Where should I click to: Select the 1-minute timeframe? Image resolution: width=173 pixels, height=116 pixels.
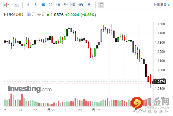[x=28, y=5]
